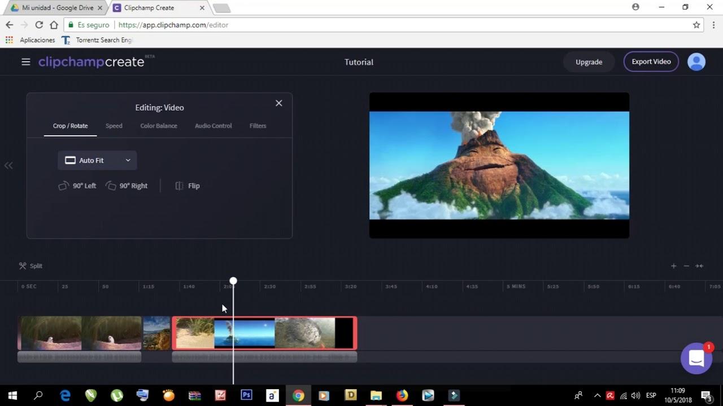Open Photoshop from the taskbar
723x406 pixels.
(246, 395)
